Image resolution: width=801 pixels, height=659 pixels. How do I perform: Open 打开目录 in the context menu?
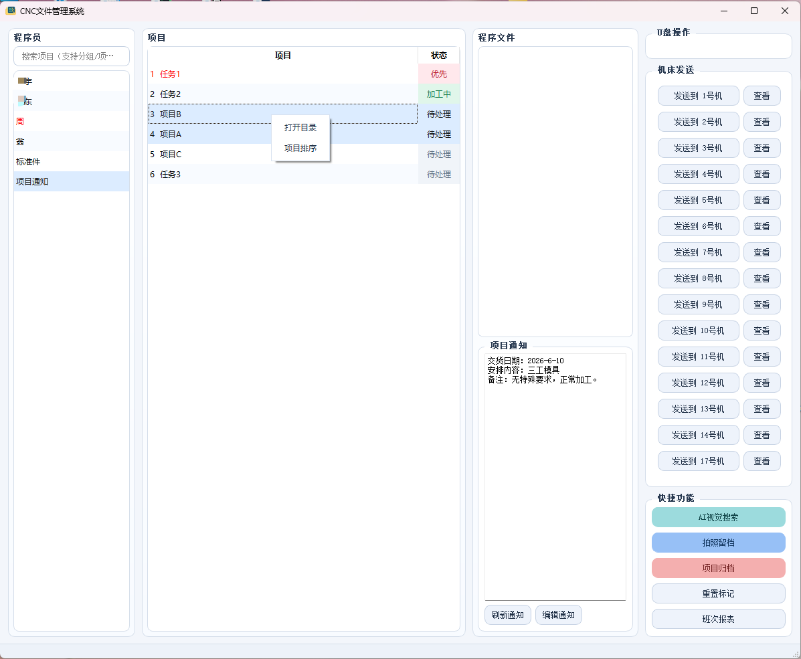pyautogui.click(x=300, y=128)
